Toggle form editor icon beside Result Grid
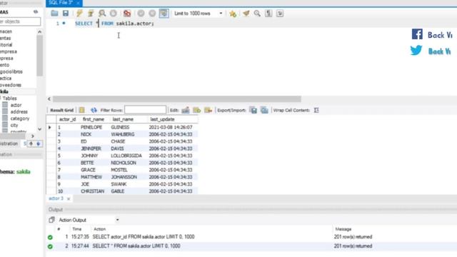 click(82, 110)
